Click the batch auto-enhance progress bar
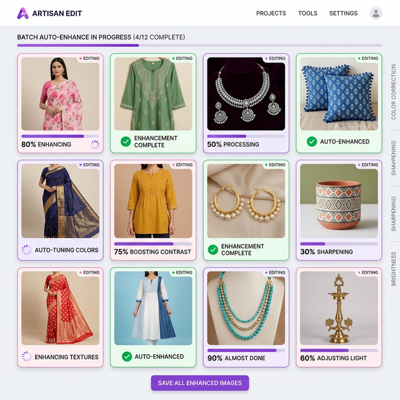The height and width of the screenshot is (400, 400). click(199, 46)
